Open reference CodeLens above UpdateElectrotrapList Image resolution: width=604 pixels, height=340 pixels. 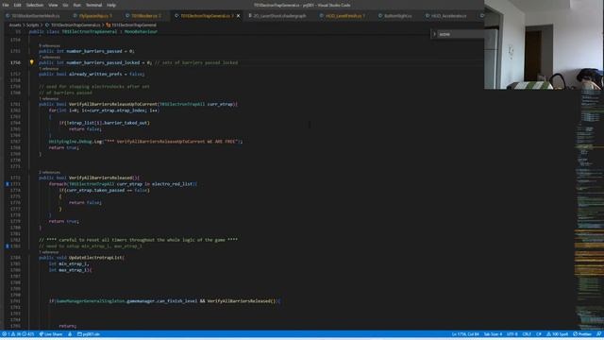coord(48,252)
